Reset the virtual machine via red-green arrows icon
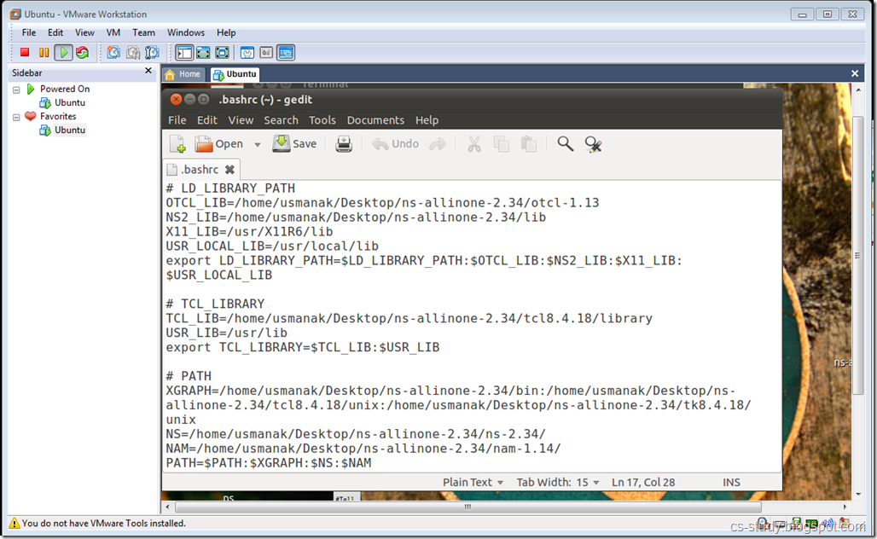 (x=82, y=53)
